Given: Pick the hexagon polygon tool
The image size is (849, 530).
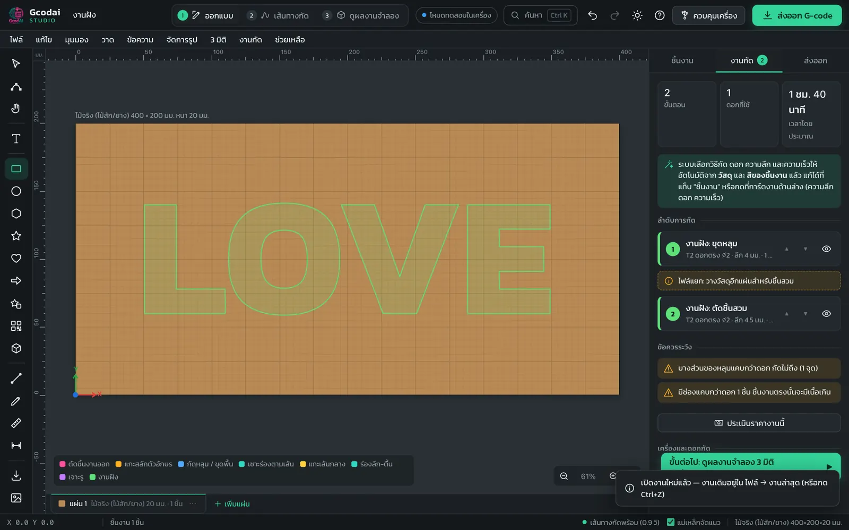Looking at the screenshot, I should click(x=16, y=214).
